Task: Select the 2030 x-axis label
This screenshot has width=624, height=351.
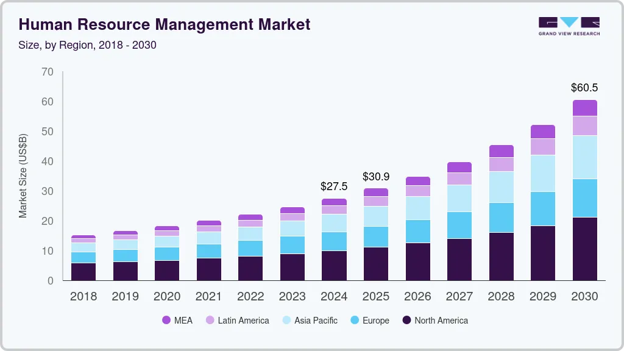Action: 584,297
